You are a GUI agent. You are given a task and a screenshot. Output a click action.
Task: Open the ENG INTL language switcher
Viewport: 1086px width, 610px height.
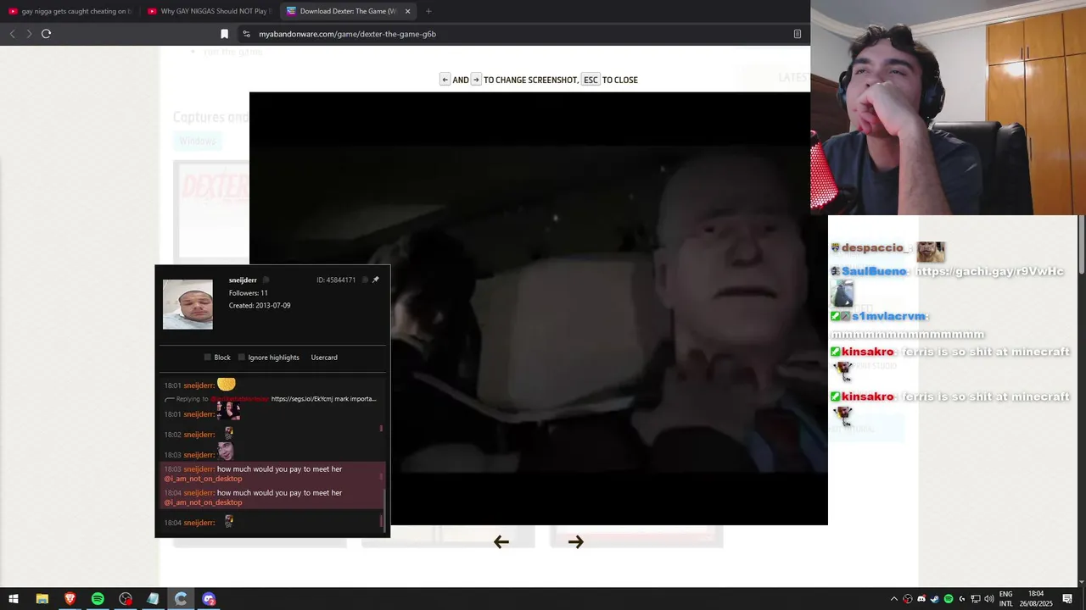pos(1006,599)
